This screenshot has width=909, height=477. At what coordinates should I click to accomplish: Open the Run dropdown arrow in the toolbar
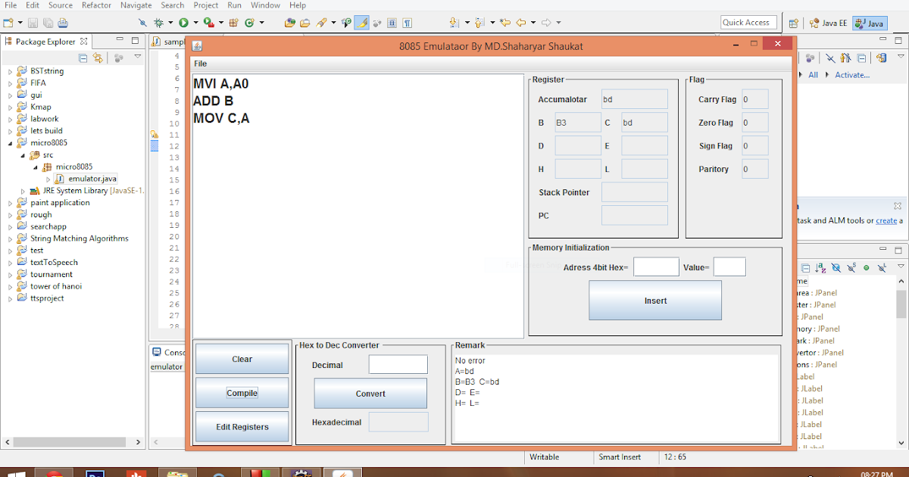(195, 23)
